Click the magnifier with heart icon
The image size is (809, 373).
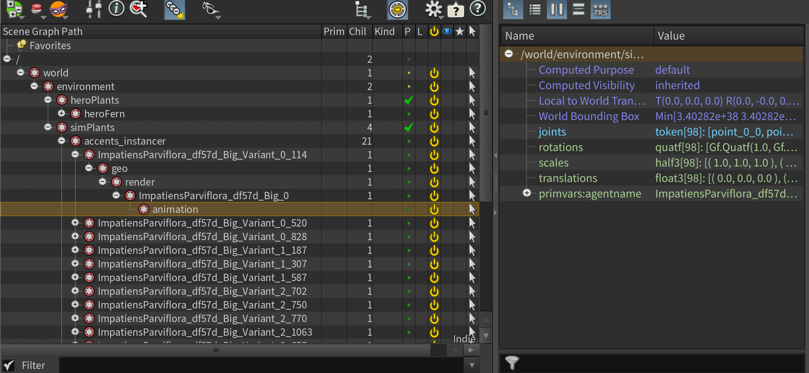point(138,9)
